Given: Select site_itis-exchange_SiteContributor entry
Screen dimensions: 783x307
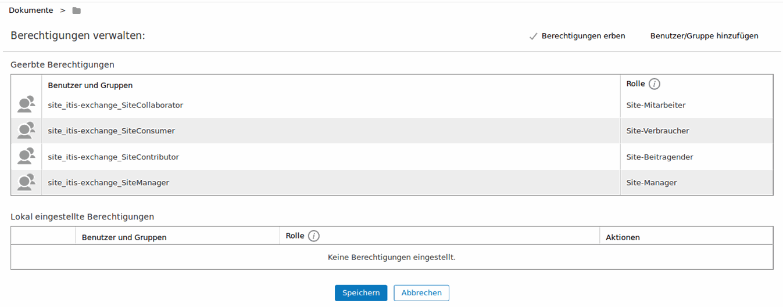Looking at the screenshot, I should pyautogui.click(x=113, y=157).
